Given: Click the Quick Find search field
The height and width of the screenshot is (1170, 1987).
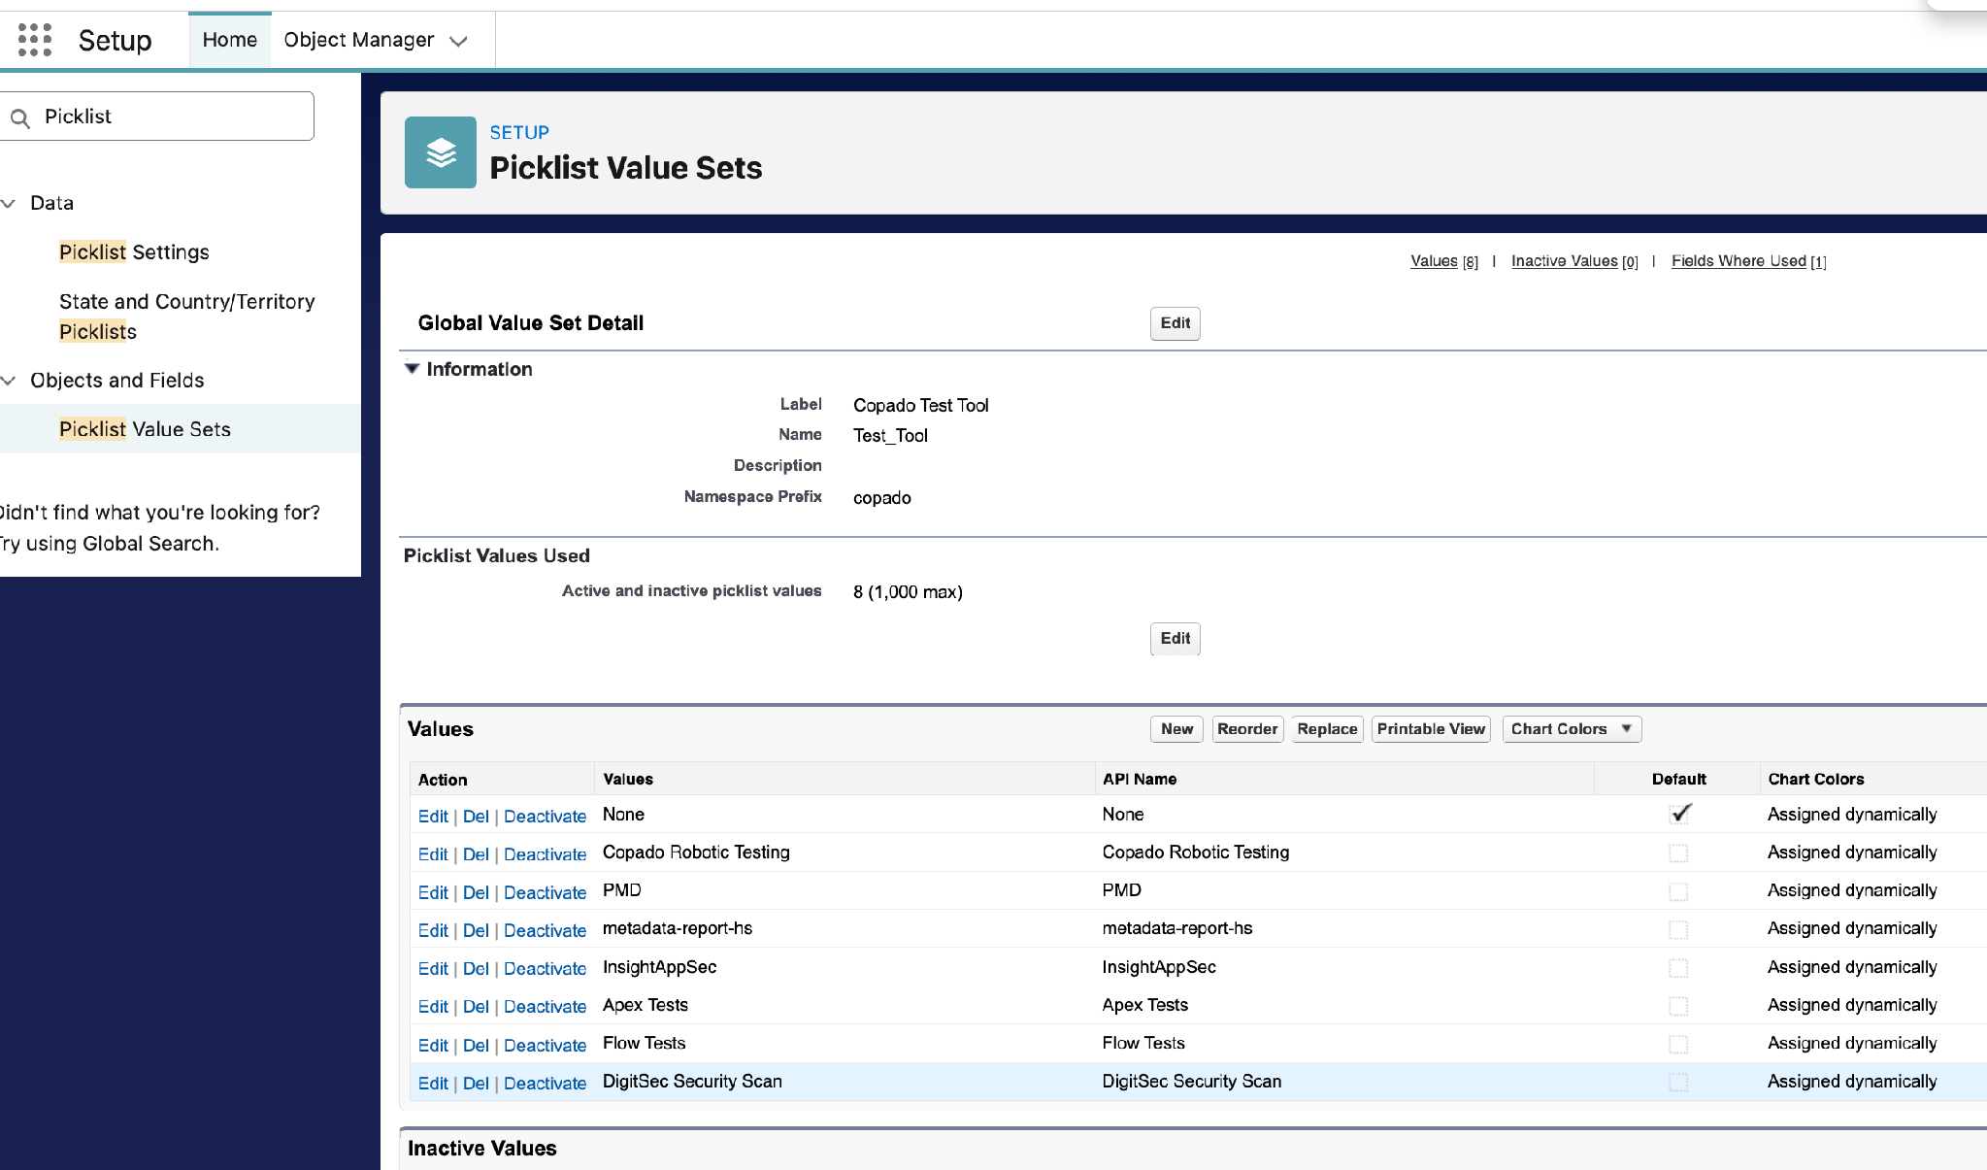Looking at the screenshot, I should coord(157,117).
